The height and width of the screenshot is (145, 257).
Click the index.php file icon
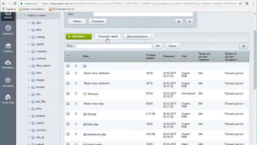pyautogui.click(x=85, y=124)
